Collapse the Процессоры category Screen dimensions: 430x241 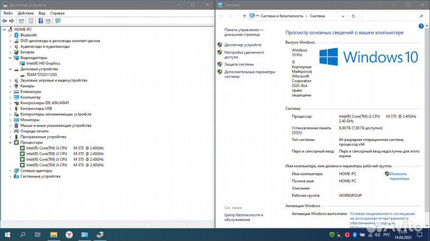10,143
